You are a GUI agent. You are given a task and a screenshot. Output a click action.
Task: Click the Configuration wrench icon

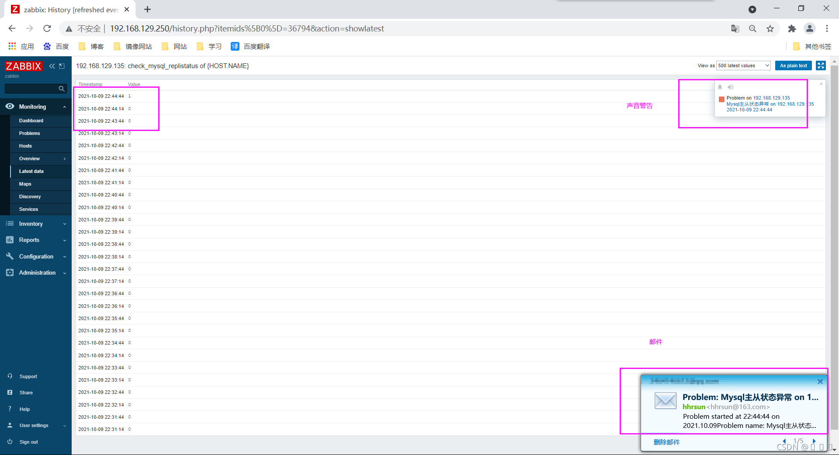[x=10, y=256]
